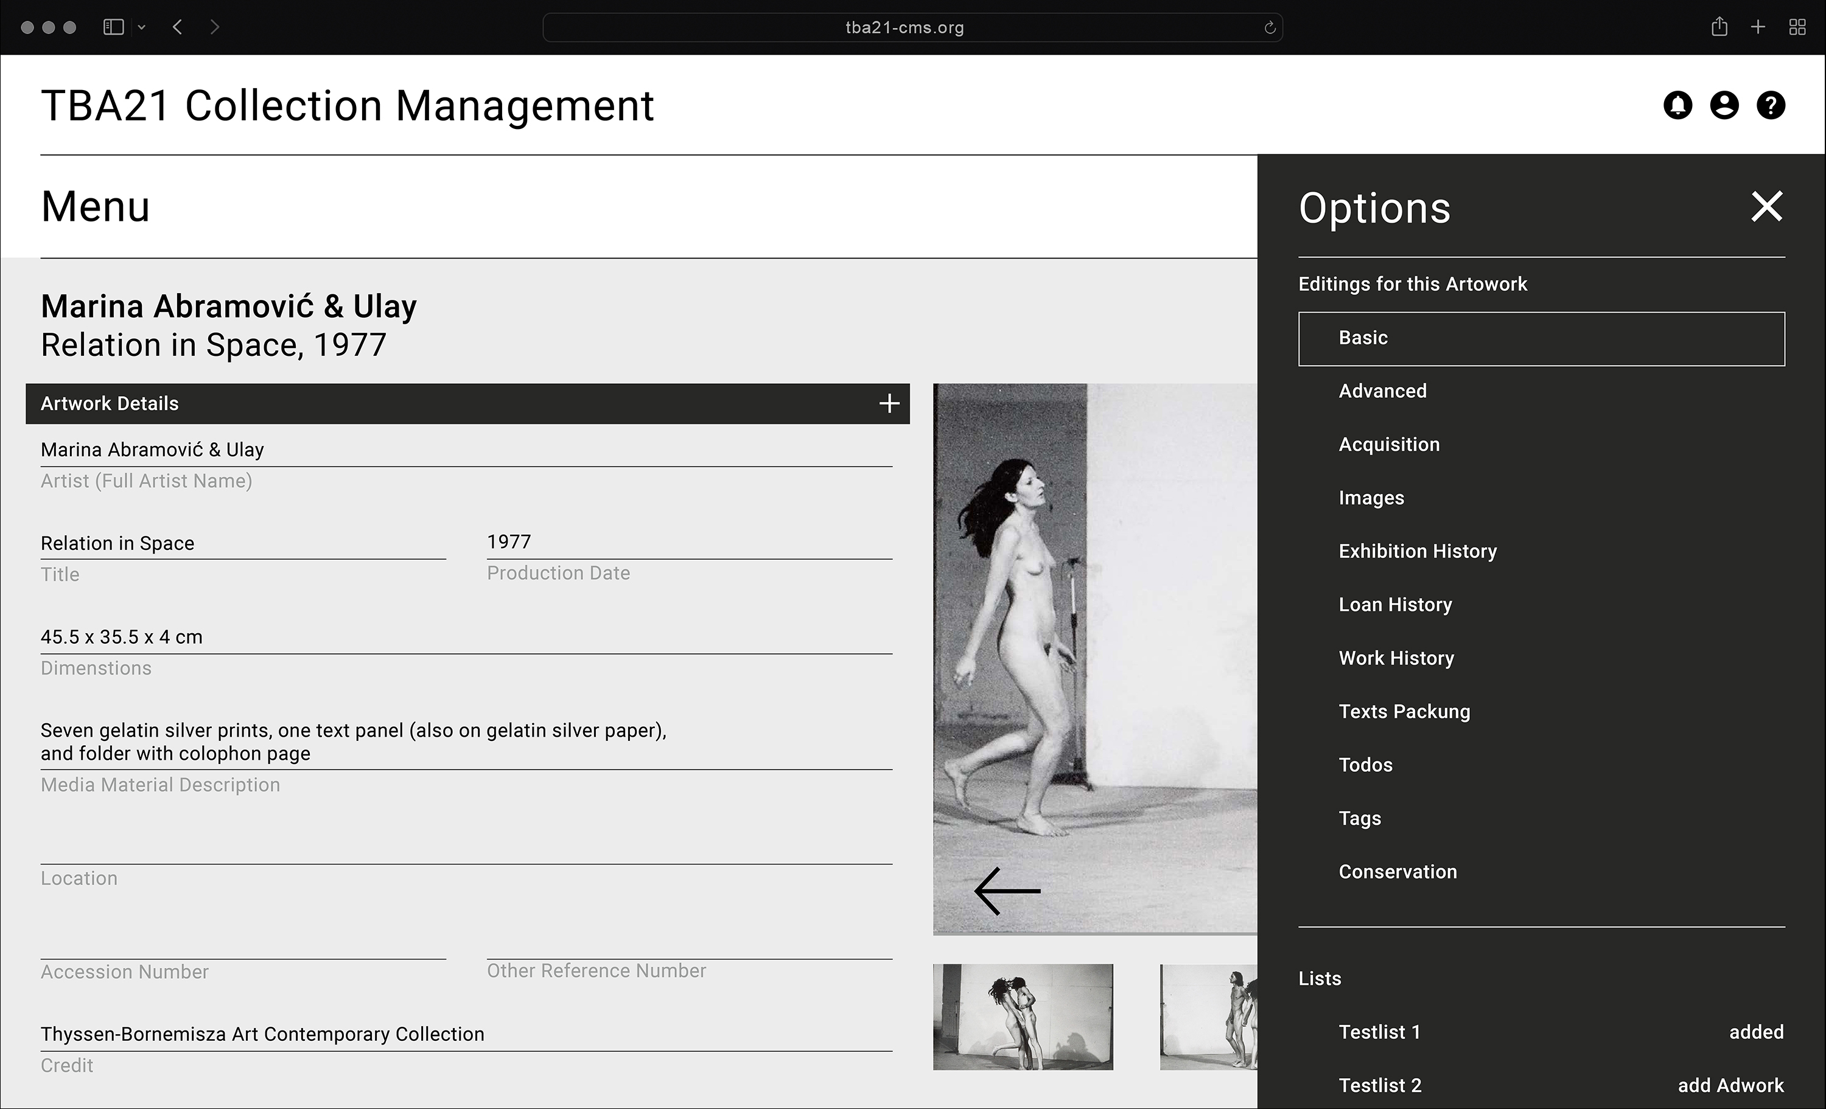Open Work History option
The width and height of the screenshot is (1826, 1109).
point(1396,658)
